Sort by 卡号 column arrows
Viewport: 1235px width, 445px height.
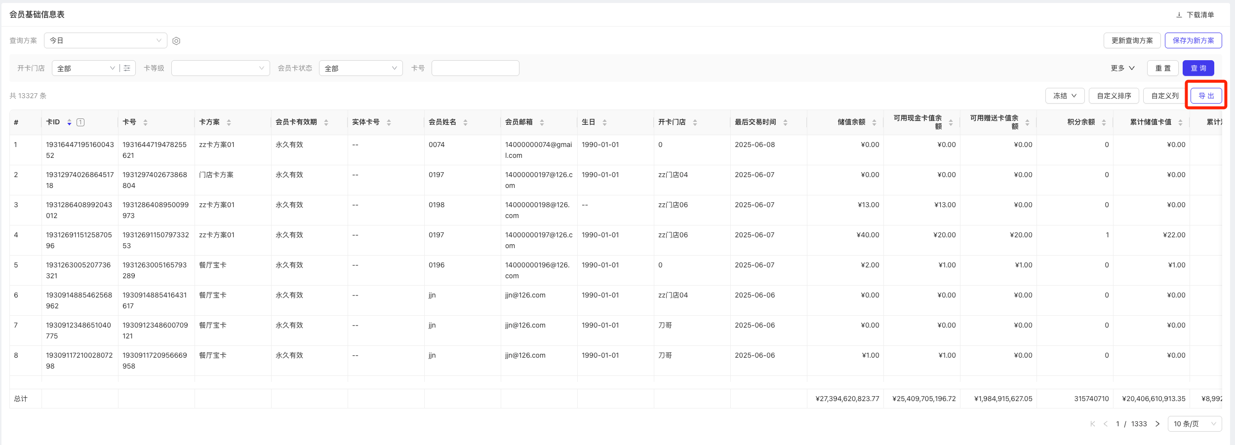coord(145,122)
